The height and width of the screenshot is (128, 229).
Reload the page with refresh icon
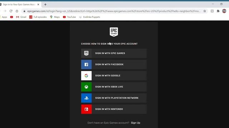tap(11, 11)
